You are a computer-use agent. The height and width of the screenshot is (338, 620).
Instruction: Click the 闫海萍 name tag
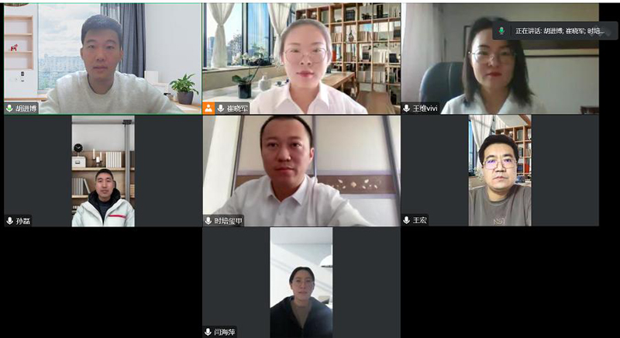(x=225, y=332)
